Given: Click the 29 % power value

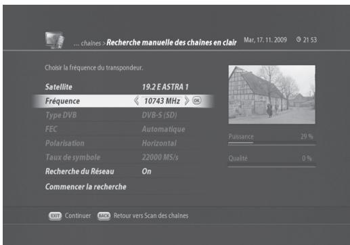Looking at the screenshot, I should coord(307,136).
